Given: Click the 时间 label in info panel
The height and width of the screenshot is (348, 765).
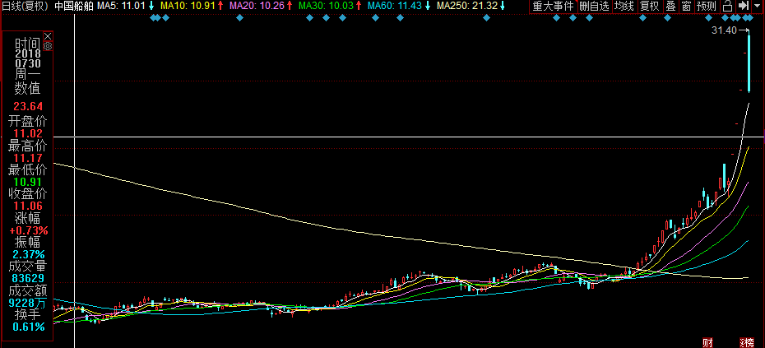Looking at the screenshot, I should 28,43.
